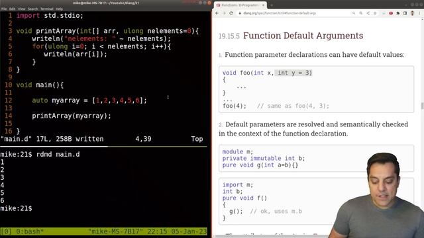Reload the dlang.org page
This screenshot has height=238, width=424.
click(231, 13)
